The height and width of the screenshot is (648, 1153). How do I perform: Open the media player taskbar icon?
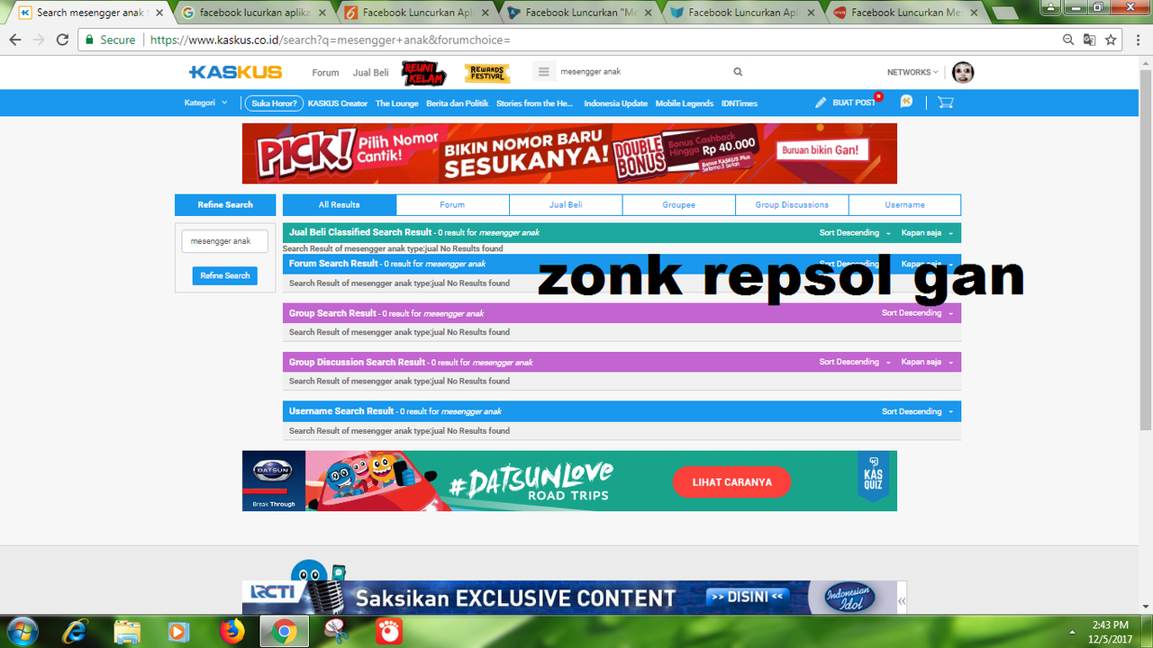point(179,631)
